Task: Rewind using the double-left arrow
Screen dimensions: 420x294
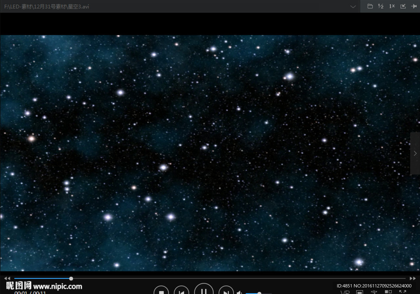Action: 7,278
